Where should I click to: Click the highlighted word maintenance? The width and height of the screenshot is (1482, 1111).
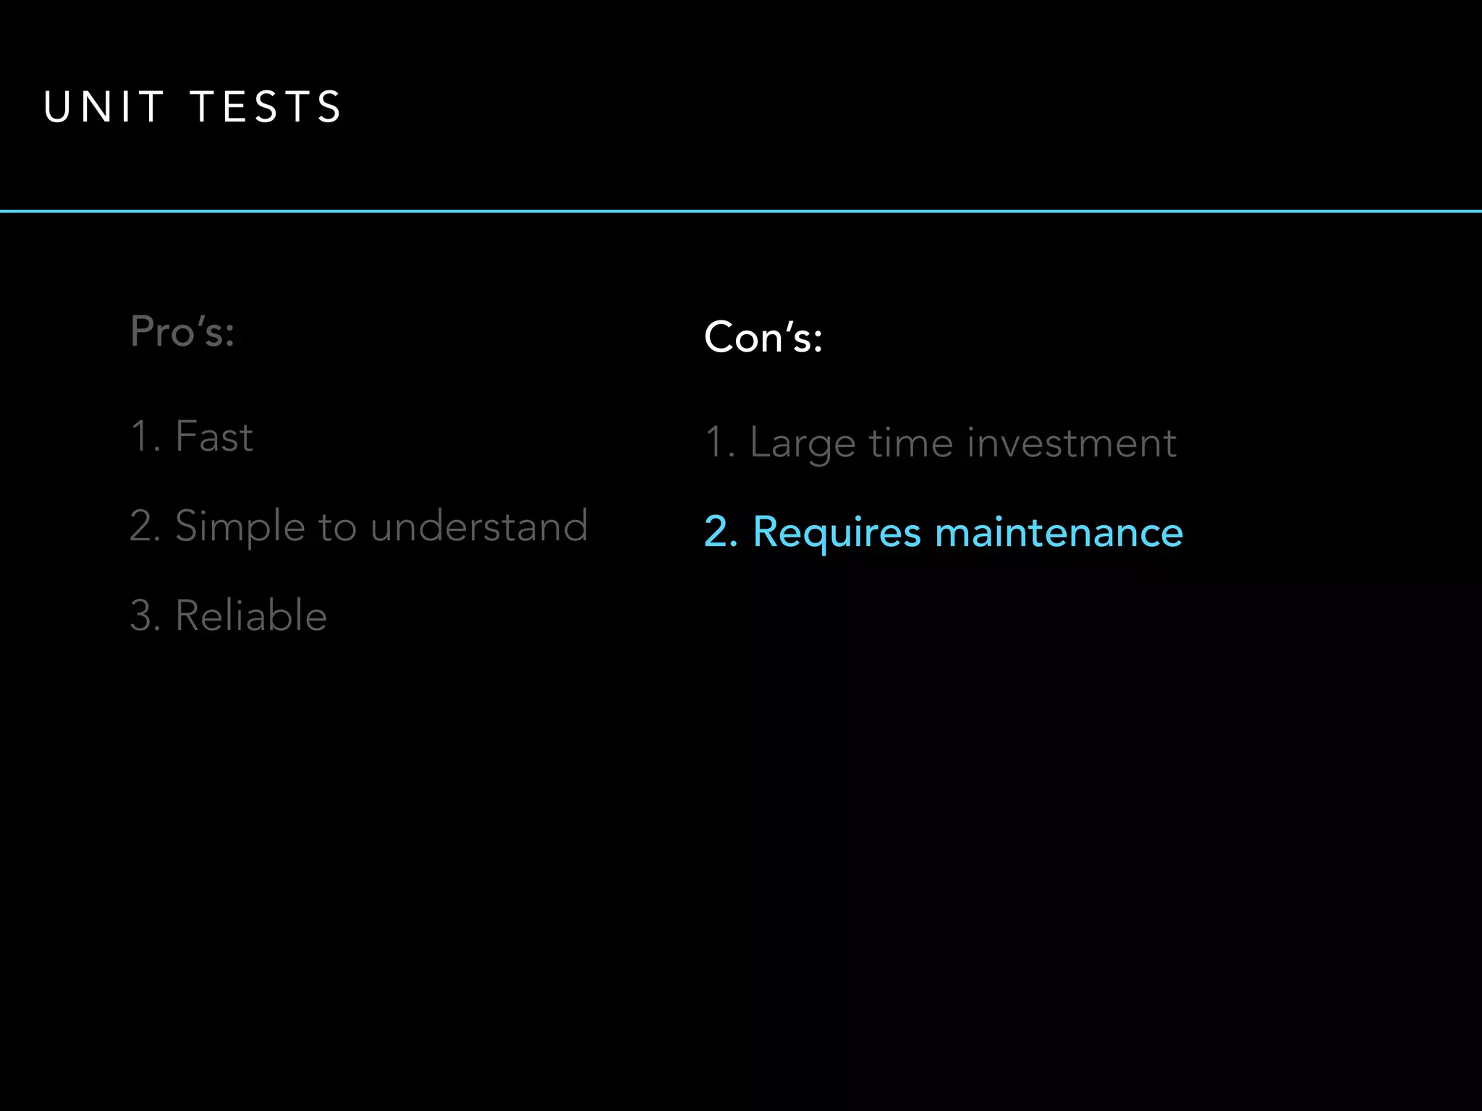click(x=1059, y=532)
